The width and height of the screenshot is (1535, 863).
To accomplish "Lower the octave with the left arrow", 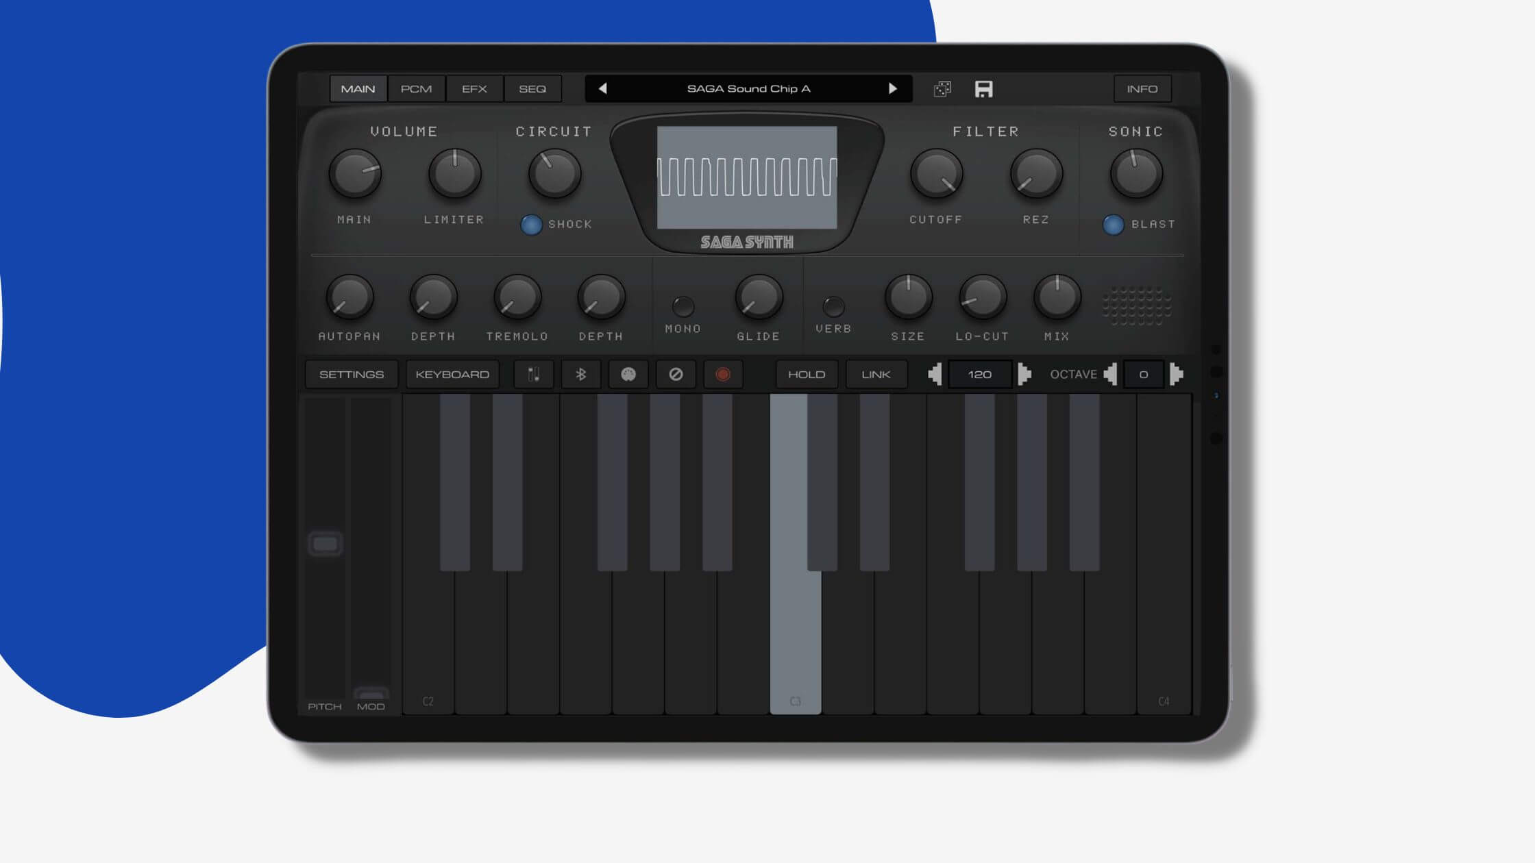I will click(x=1111, y=375).
